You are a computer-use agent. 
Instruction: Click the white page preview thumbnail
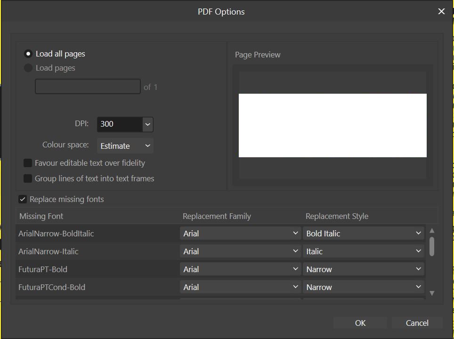(332, 125)
